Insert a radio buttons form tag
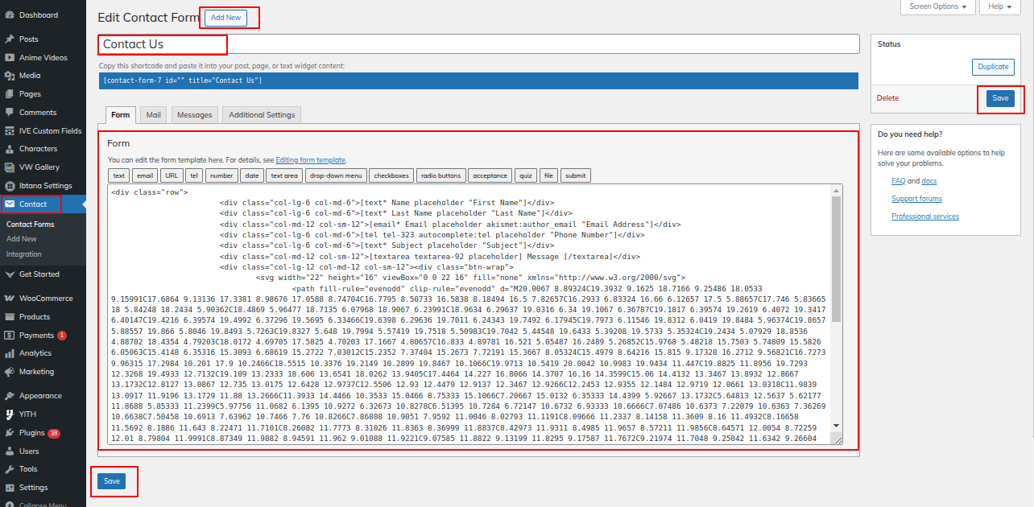The height and width of the screenshot is (507, 1034). pos(440,175)
